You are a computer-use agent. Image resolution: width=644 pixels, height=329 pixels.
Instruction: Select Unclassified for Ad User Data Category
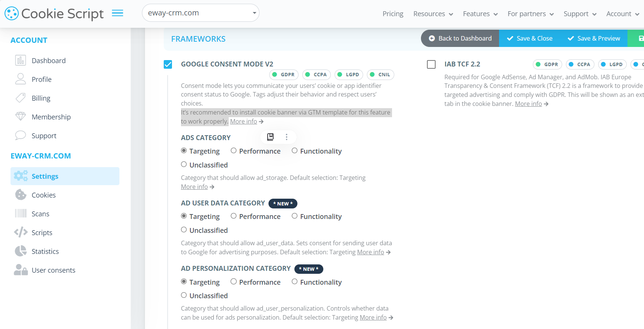(x=184, y=230)
